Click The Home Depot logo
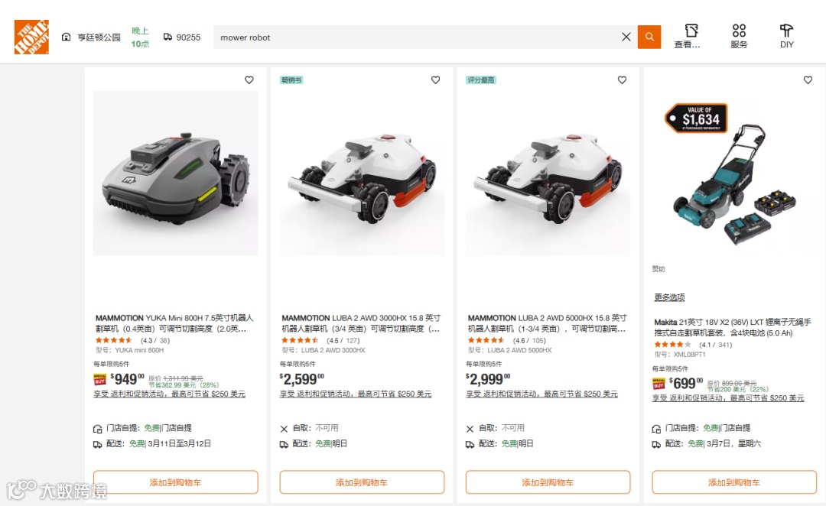 [x=31, y=37]
